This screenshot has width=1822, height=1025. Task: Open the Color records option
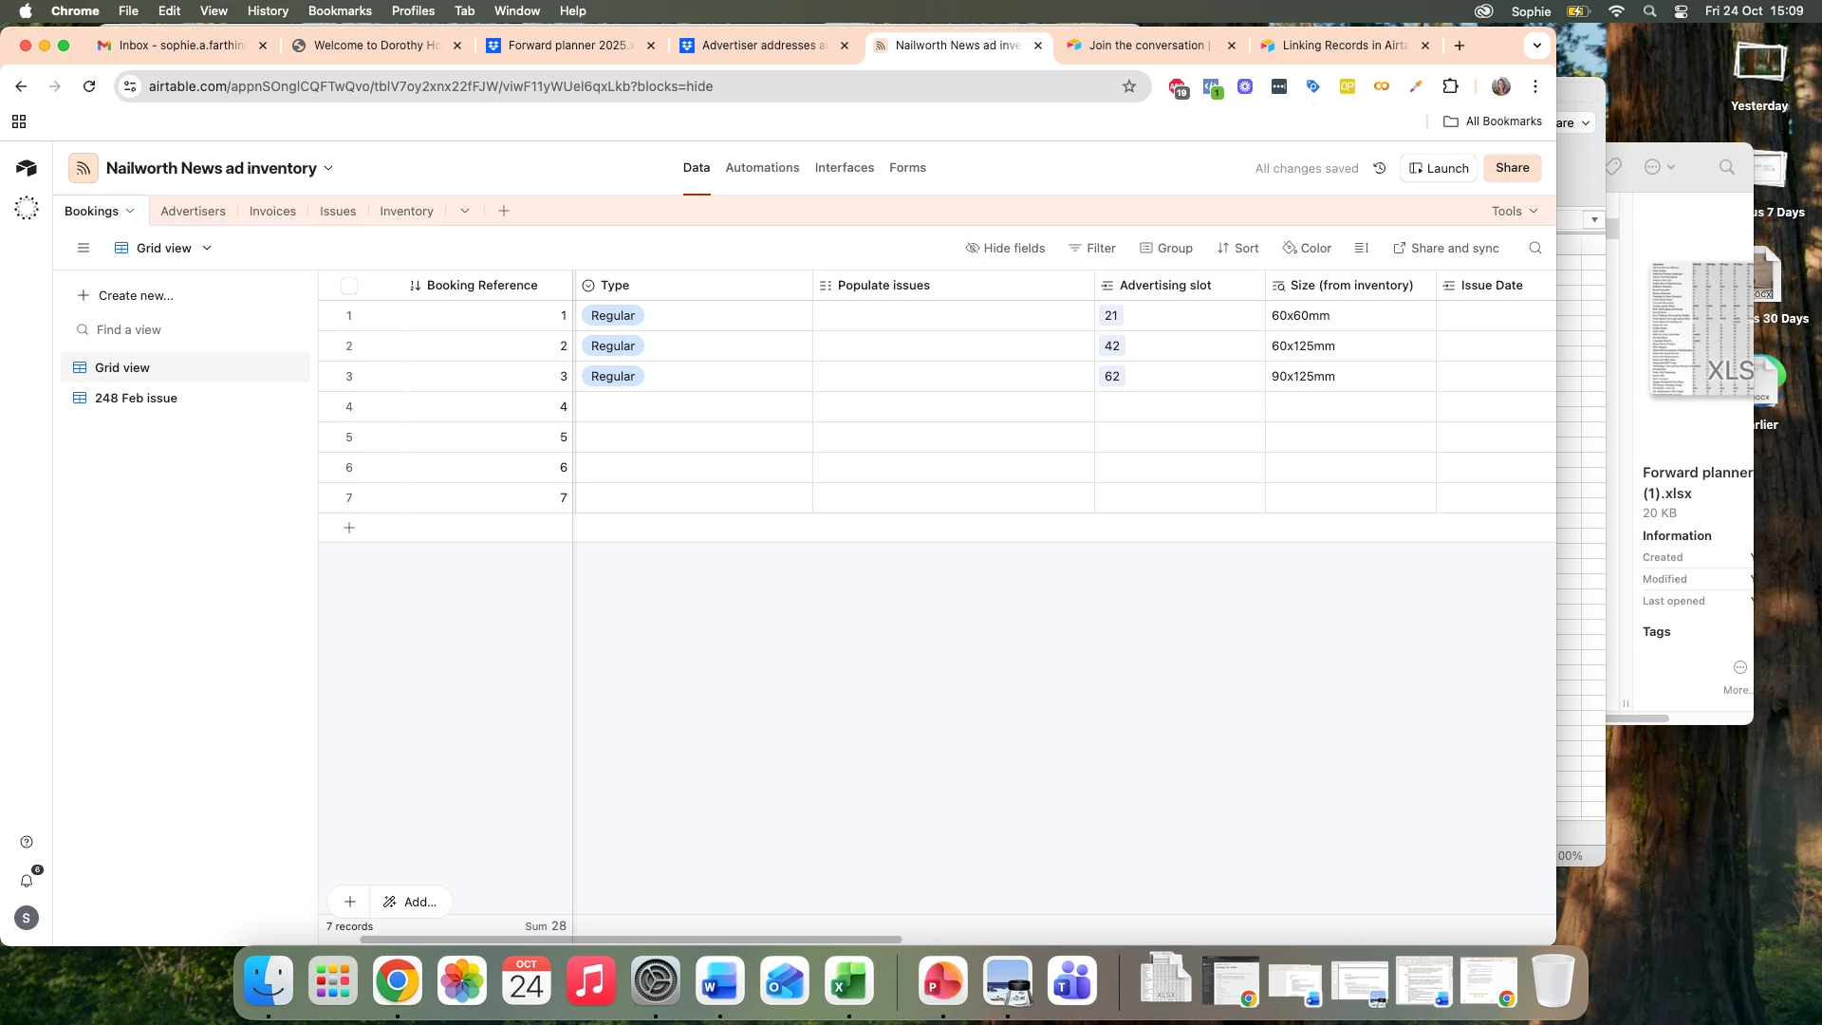coord(1307,248)
